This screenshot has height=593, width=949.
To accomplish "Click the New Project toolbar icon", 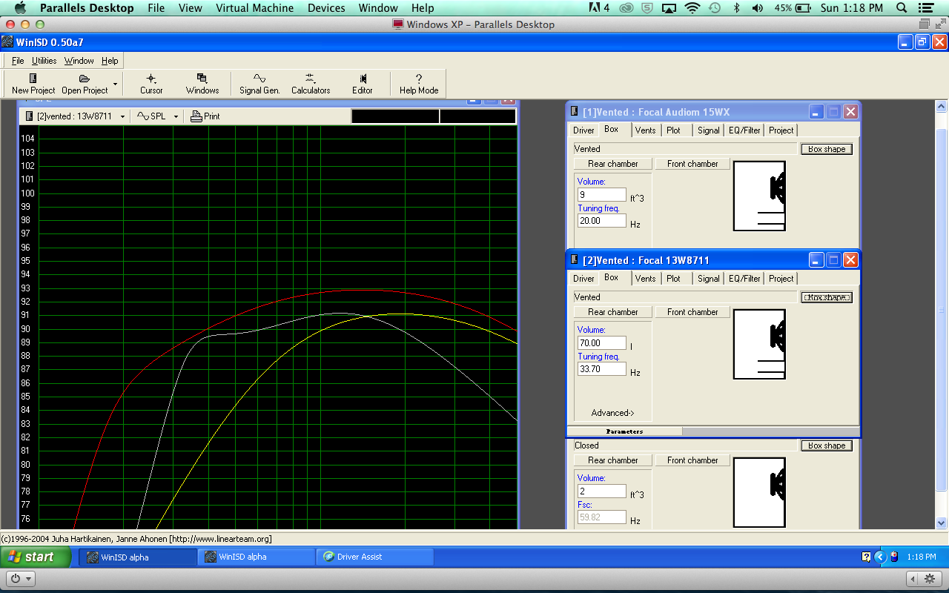I will (33, 83).
